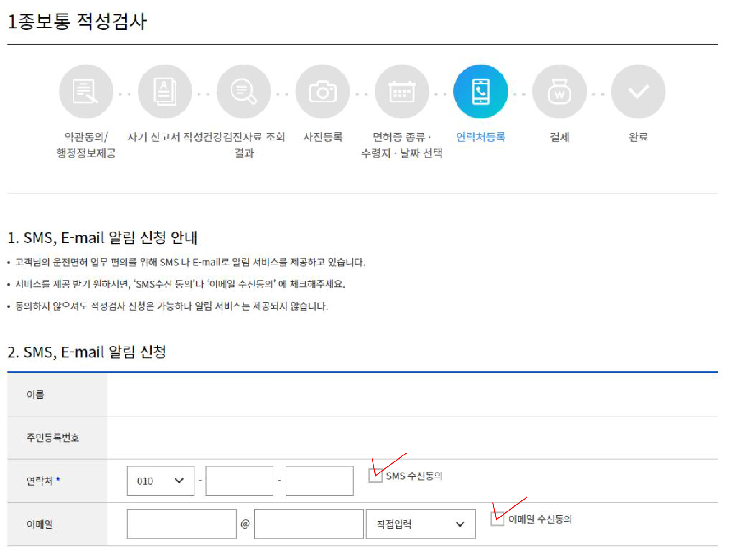
Task: Focus the middle phone number field
Action: click(239, 481)
